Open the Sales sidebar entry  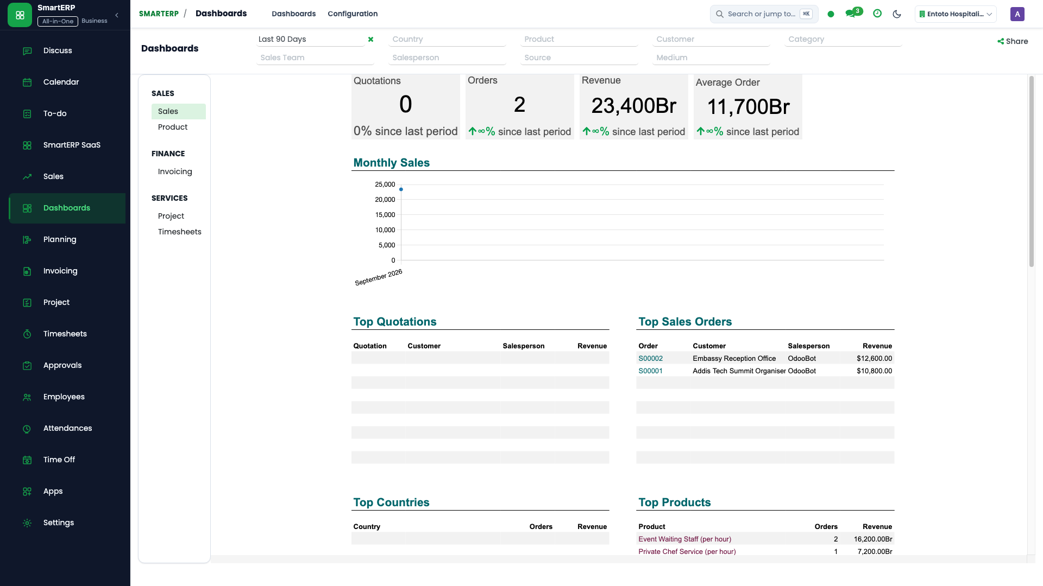tap(67, 176)
